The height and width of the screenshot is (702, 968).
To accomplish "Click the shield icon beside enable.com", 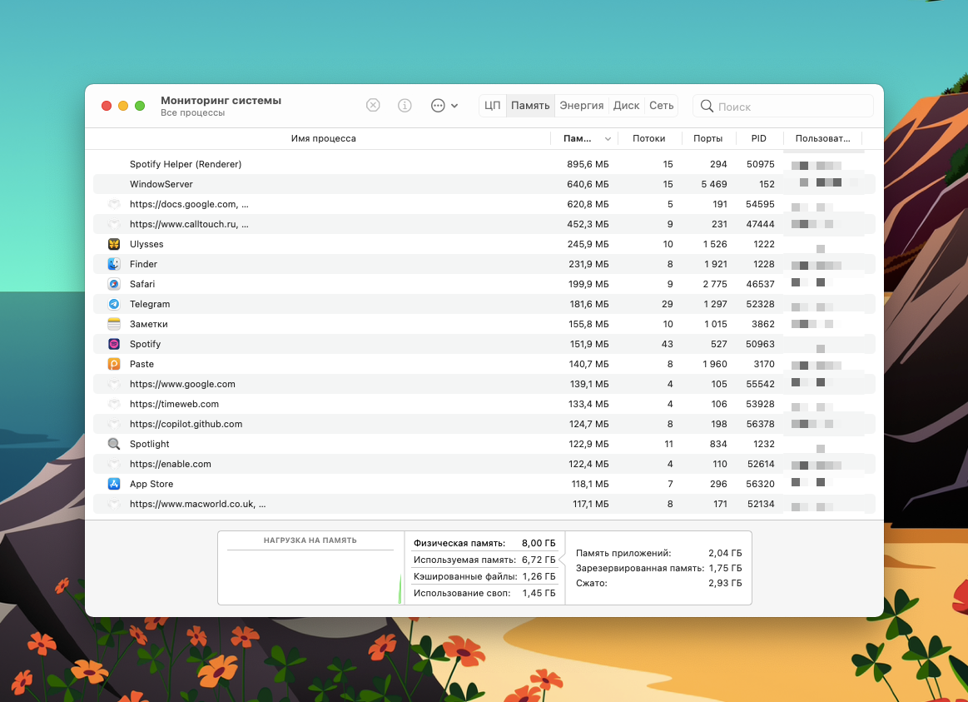I will point(113,464).
